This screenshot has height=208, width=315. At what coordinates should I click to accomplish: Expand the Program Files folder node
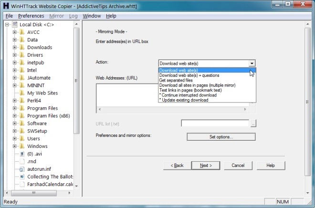pyautogui.click(x=14, y=108)
